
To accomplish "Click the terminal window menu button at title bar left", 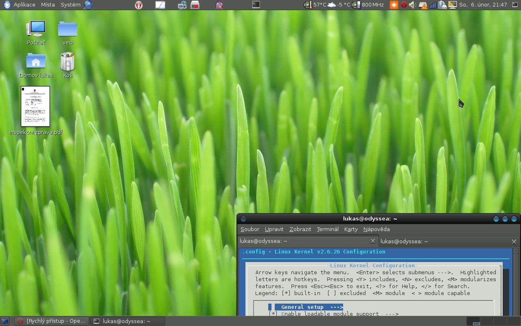I will [x=243, y=219].
